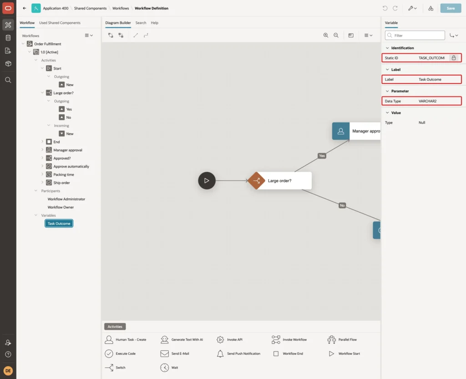Screen dimensions: 466x379
Task: Switch to the Diagram Builder tab
Action: pos(118,23)
